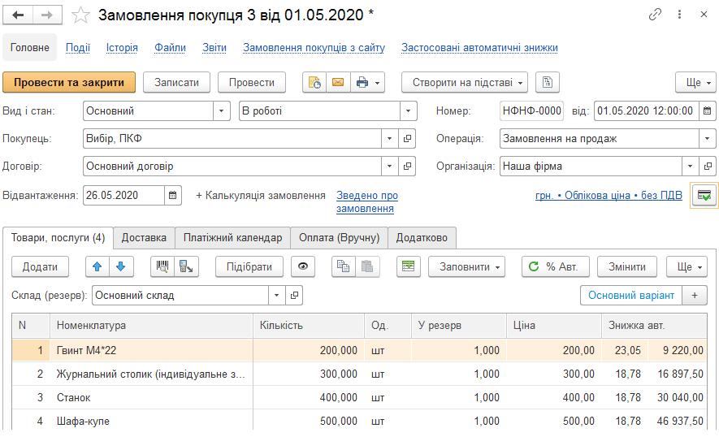Select the Шафа-купе nomenclature cell

pos(151,421)
